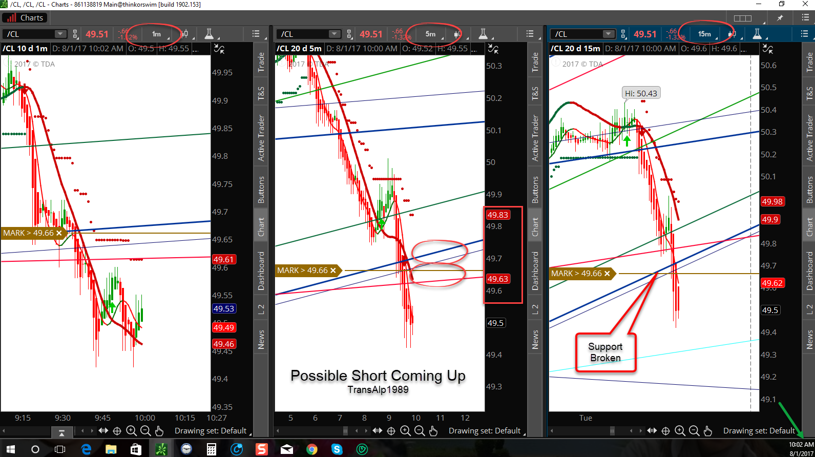Image resolution: width=815 pixels, height=457 pixels.
Task: Click the compare arrows icon in 5m chart
Action: [x=493, y=49]
